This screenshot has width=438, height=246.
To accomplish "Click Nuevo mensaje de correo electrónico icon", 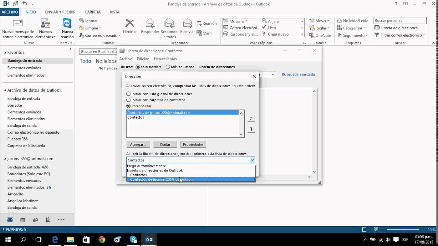I will pos(18,24).
